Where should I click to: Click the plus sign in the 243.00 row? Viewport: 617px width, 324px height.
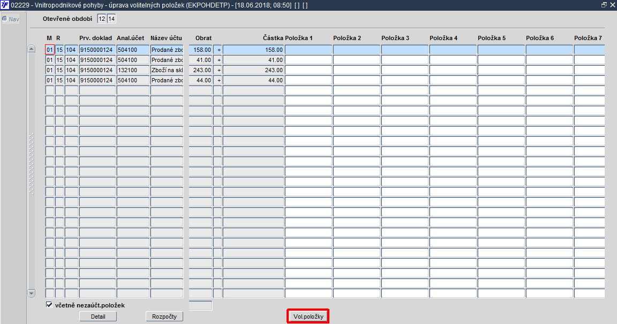pyautogui.click(x=219, y=70)
